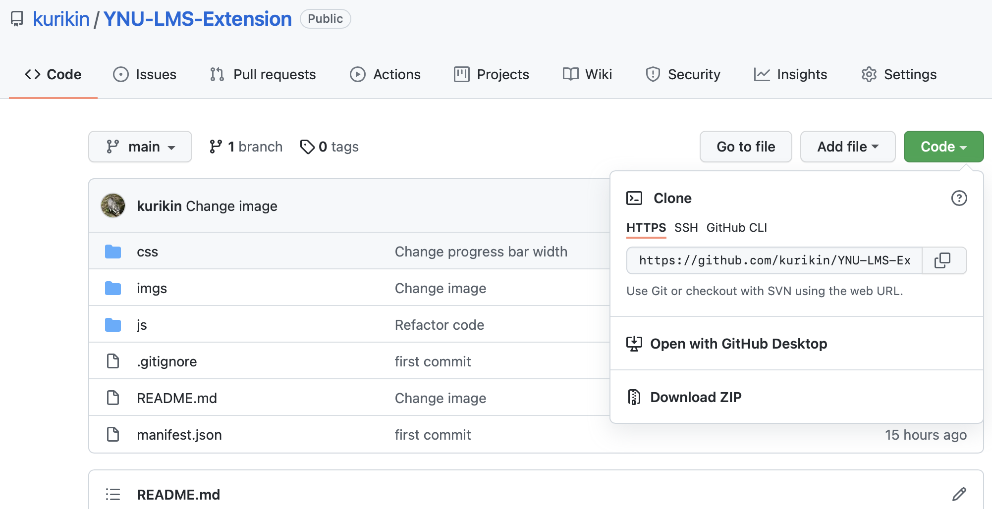Image resolution: width=992 pixels, height=509 pixels.
Task: Click the Clone help question mark icon
Action: (959, 198)
